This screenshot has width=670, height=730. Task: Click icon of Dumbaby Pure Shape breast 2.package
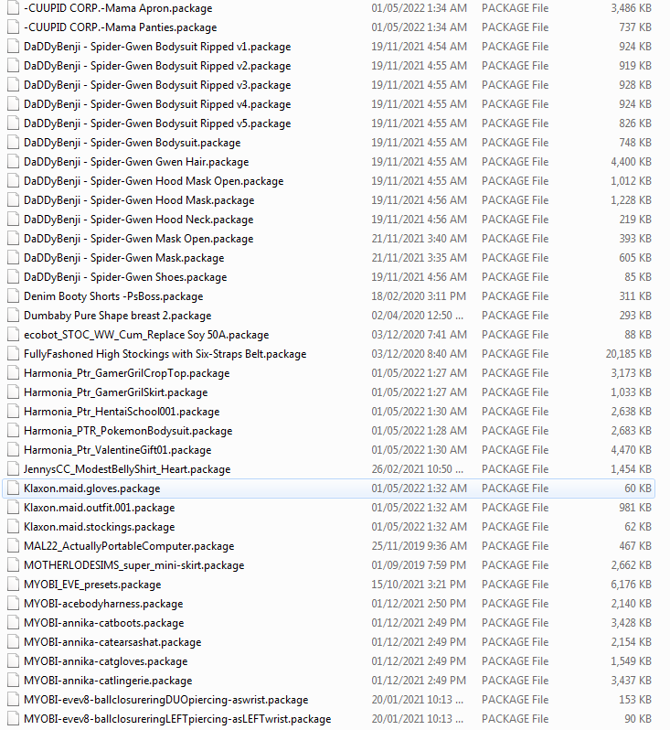[x=13, y=316]
